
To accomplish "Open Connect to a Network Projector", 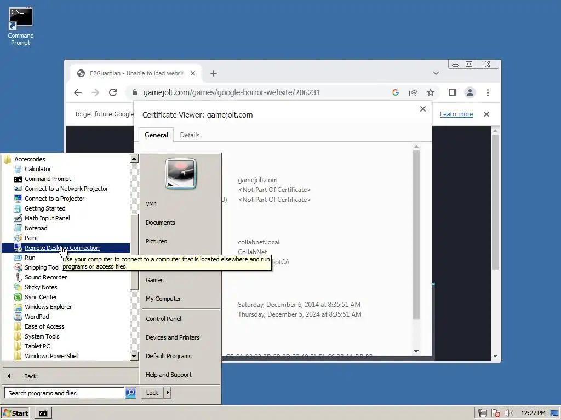I will click(x=66, y=189).
